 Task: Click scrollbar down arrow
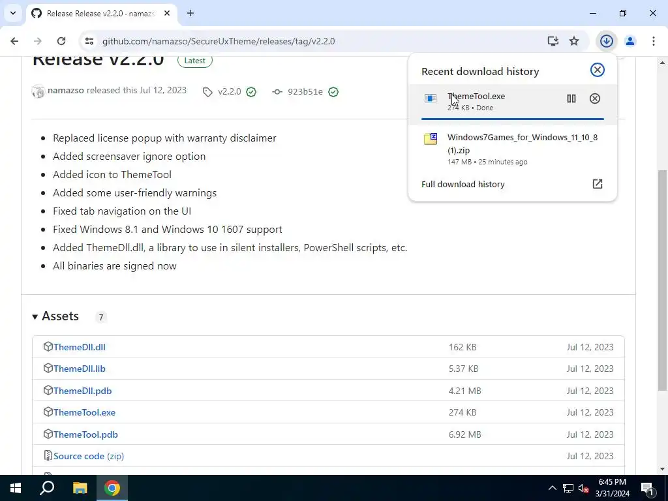[662, 469]
